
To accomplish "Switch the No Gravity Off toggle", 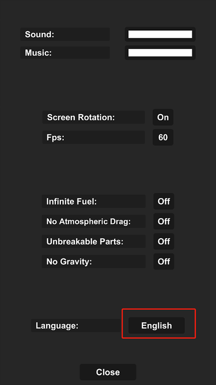I will click(164, 261).
